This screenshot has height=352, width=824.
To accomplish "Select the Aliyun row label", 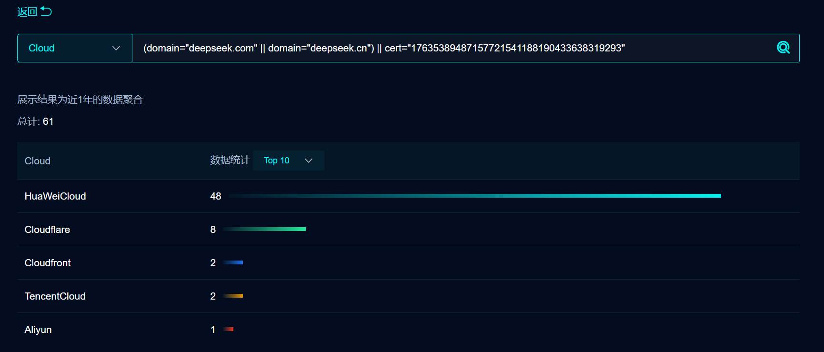I will 38,330.
